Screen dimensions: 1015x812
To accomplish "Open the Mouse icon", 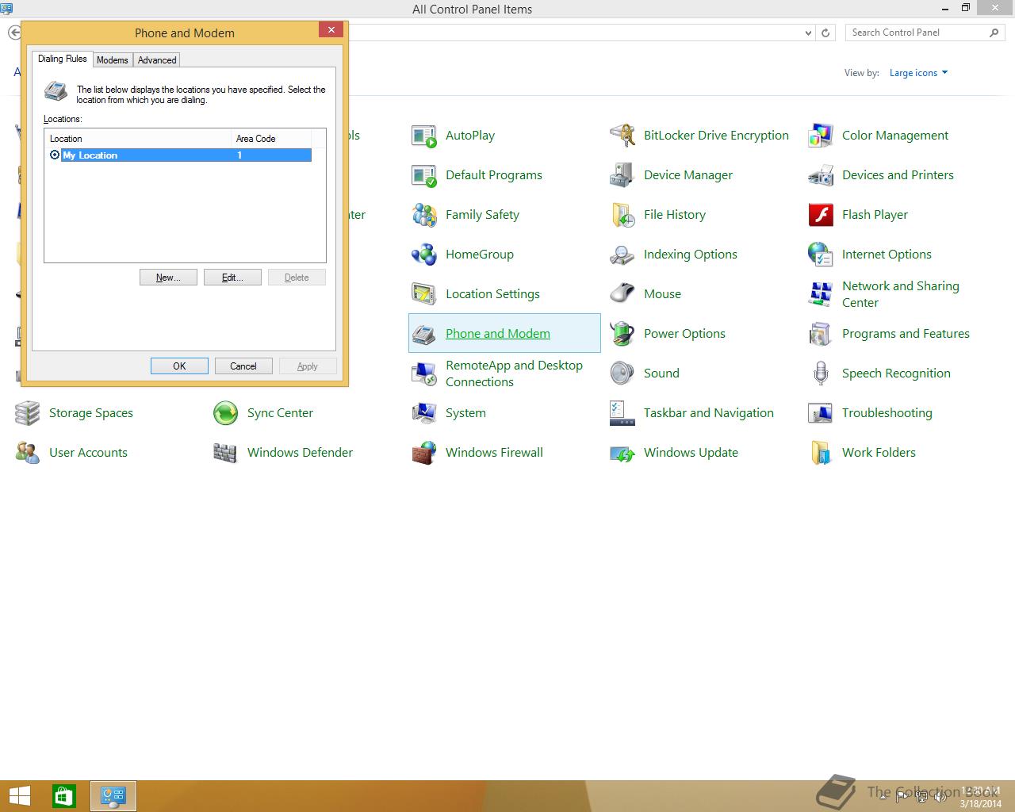I will (622, 294).
